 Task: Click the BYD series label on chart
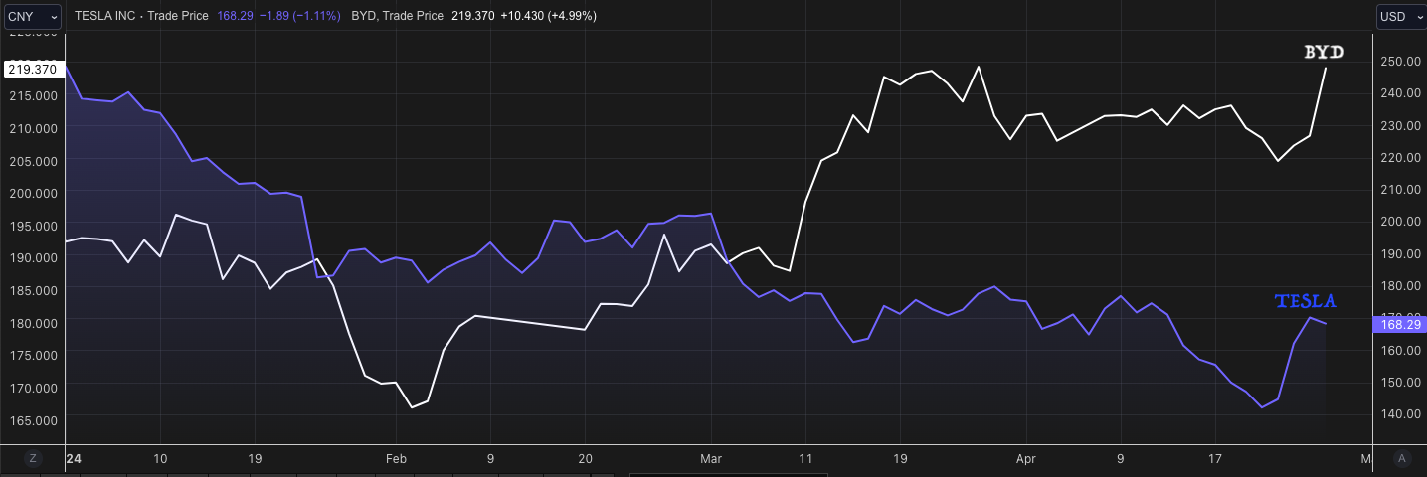(1325, 52)
